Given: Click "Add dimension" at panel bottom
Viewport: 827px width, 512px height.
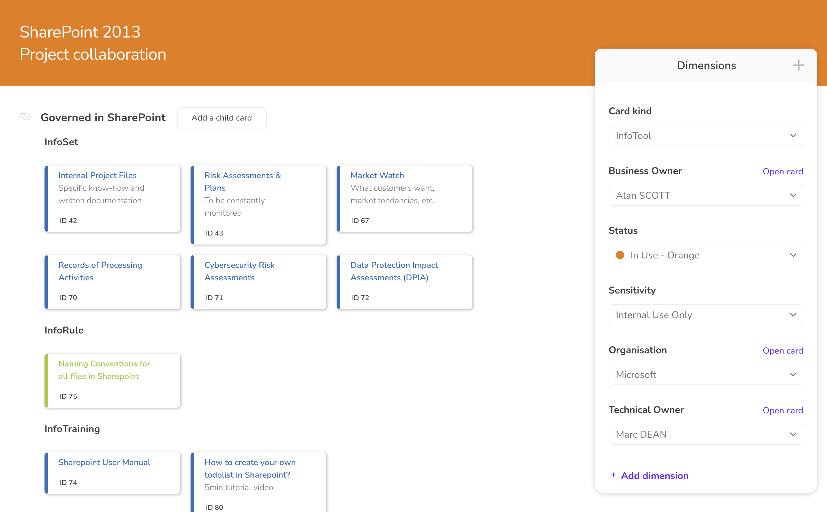Looking at the screenshot, I should [655, 476].
